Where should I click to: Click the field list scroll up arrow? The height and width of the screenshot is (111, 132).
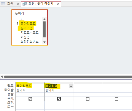click(44, 19)
